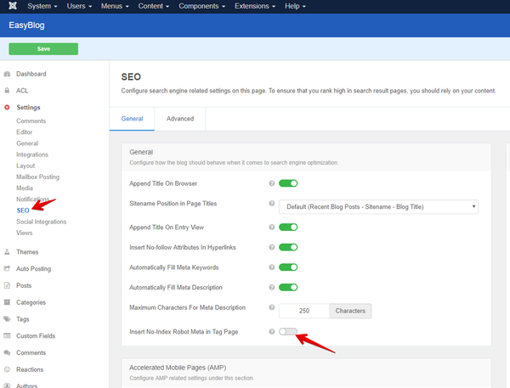The height and width of the screenshot is (388, 510).
Task: Open the Settings section in sidebar
Action: (28, 108)
